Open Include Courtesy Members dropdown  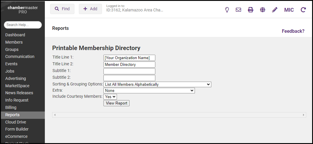[110, 96]
